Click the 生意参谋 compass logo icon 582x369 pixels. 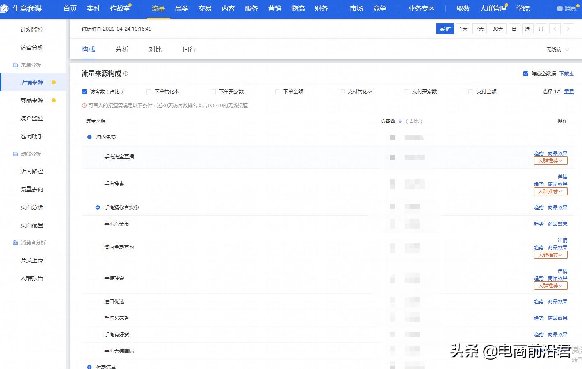(x=5, y=9)
